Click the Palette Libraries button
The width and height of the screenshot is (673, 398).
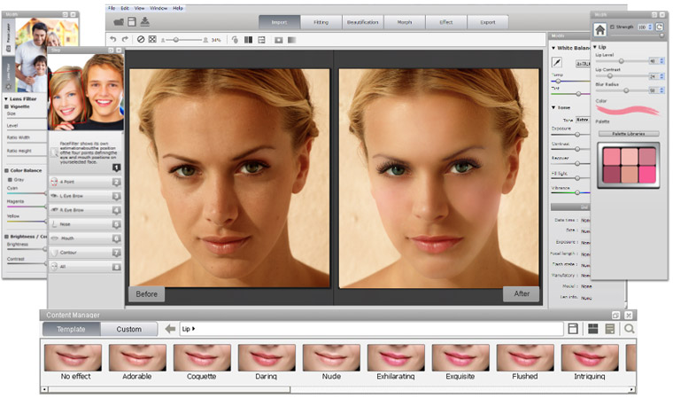[628, 134]
